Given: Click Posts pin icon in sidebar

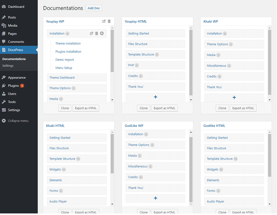Looking at the screenshot, I should tap(4, 17).
